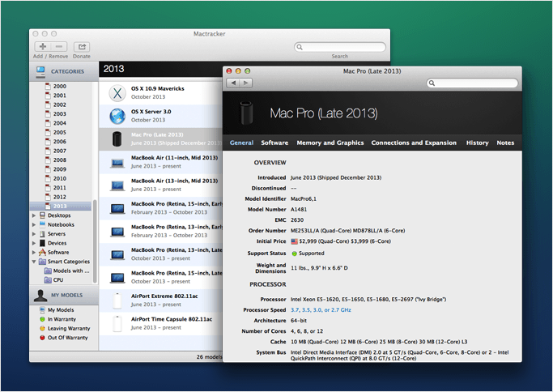Select AirPort Time Capsule 802.11ac device icon
Viewport: 553px width, 392px height.
(x=117, y=323)
